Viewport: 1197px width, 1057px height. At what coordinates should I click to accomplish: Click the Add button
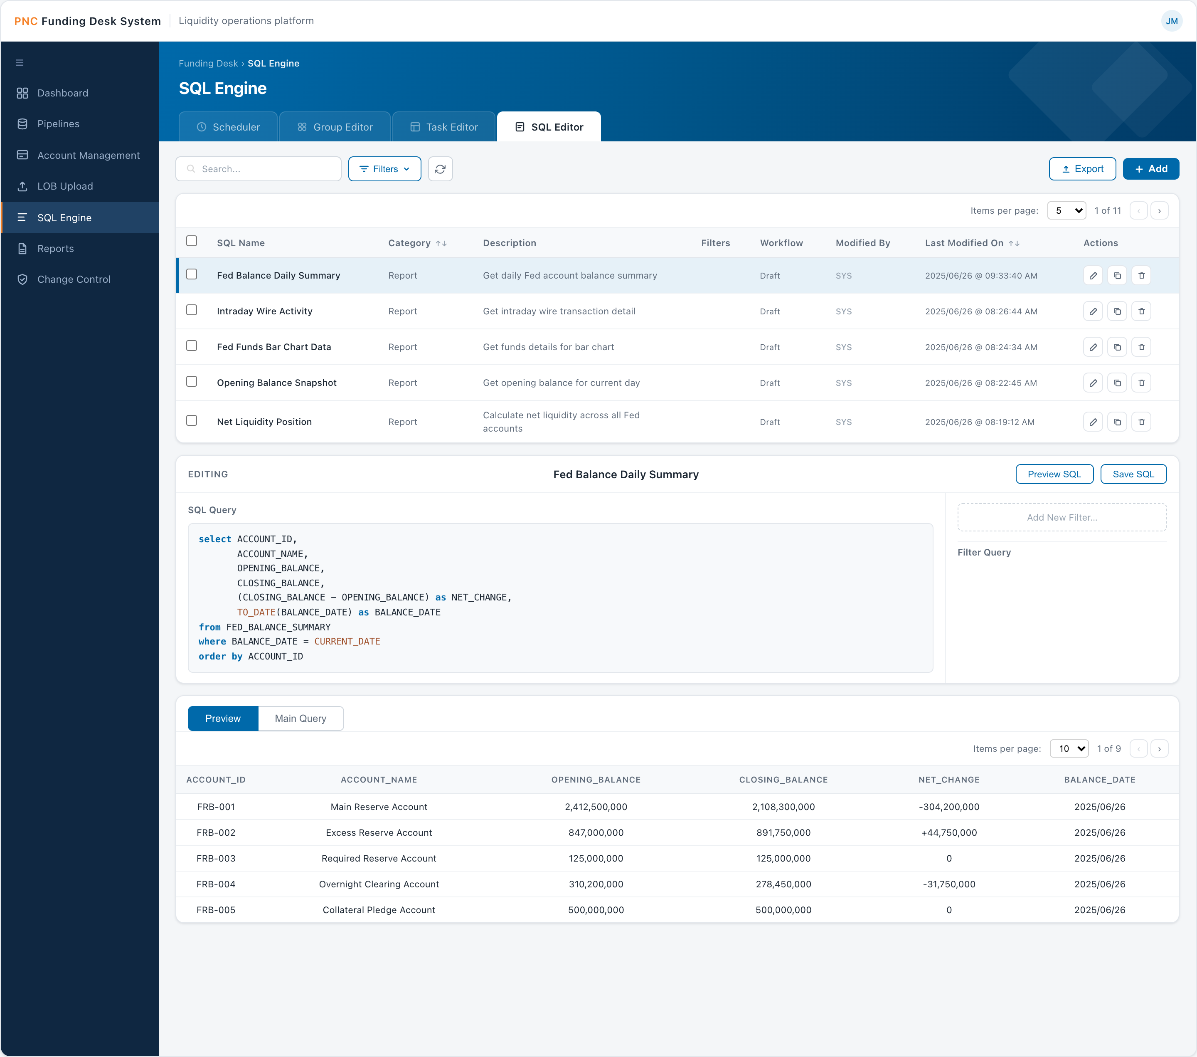click(1151, 169)
